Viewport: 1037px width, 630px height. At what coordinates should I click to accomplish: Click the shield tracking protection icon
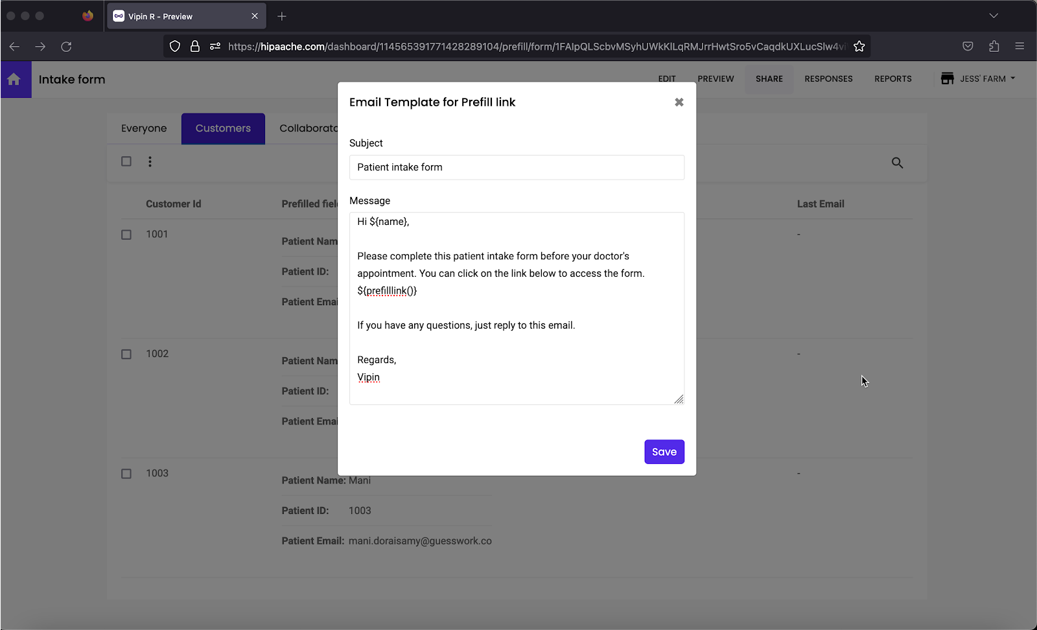(x=174, y=46)
